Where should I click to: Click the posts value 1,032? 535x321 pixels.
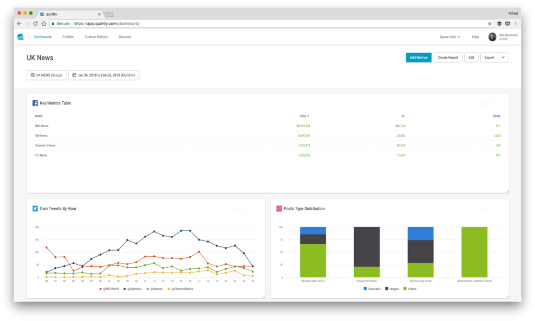(497, 136)
